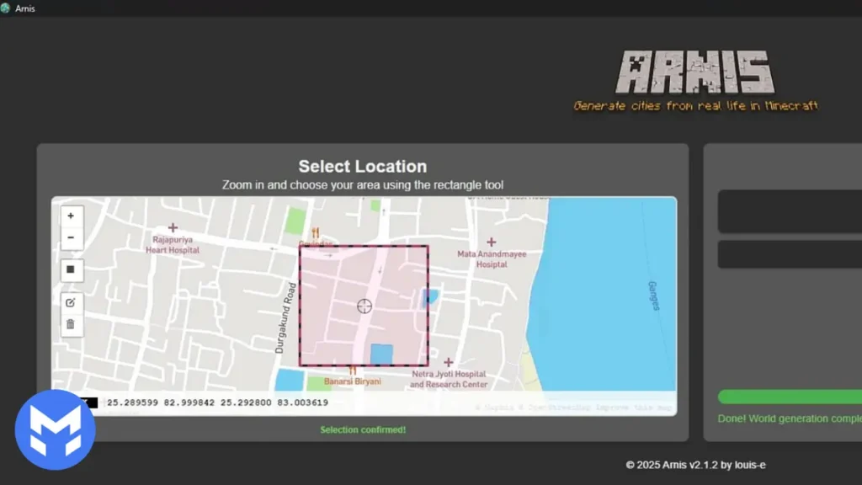Screen dimensions: 862x485
Task: Click the Arnis app icon in title bar
Action: (6, 8)
